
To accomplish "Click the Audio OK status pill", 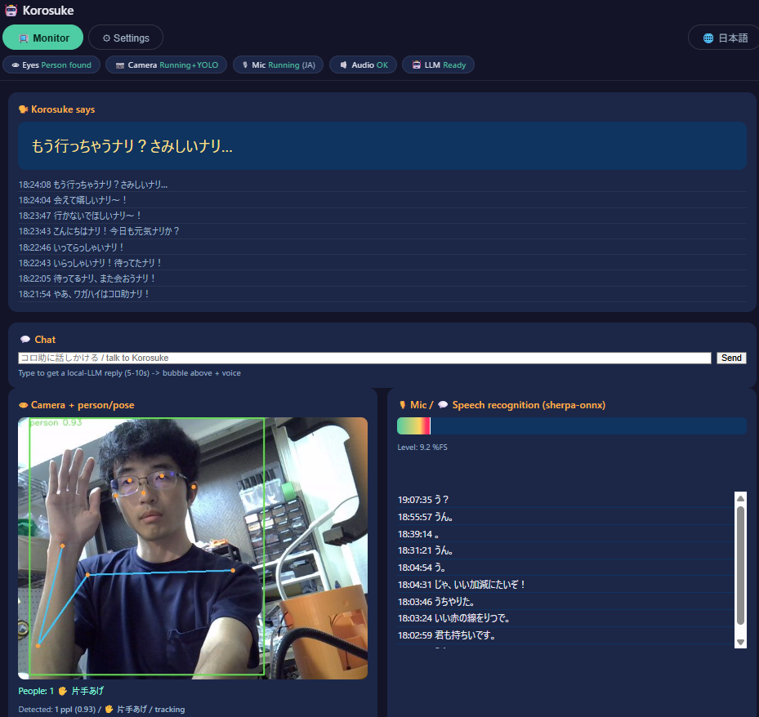I will coord(363,65).
